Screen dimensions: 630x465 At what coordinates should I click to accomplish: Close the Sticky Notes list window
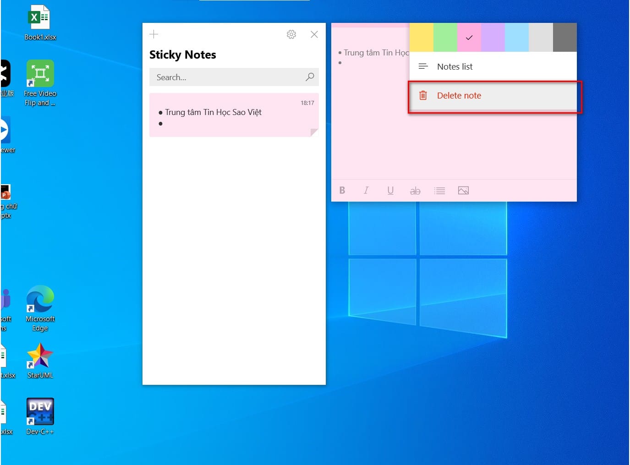coord(314,34)
